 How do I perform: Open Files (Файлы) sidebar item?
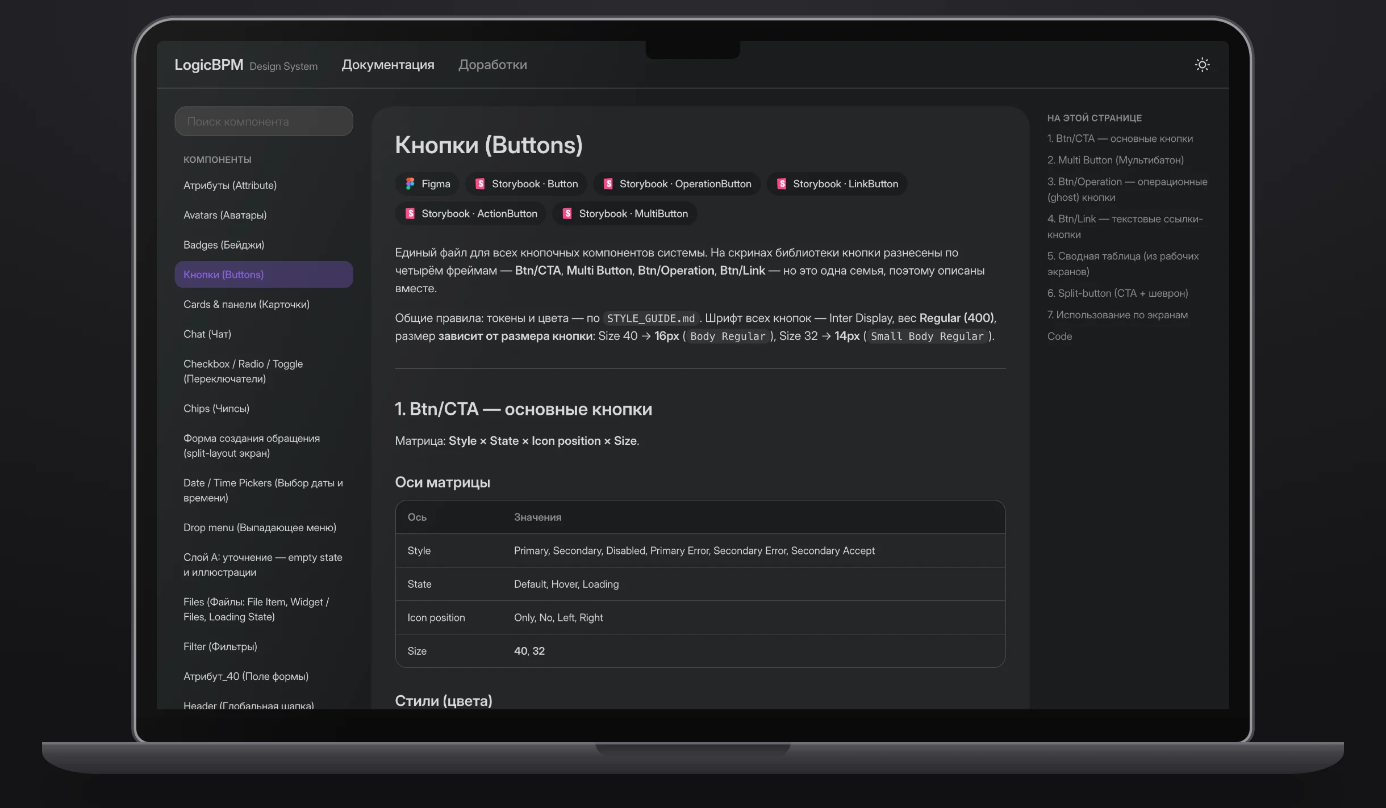[x=264, y=609]
